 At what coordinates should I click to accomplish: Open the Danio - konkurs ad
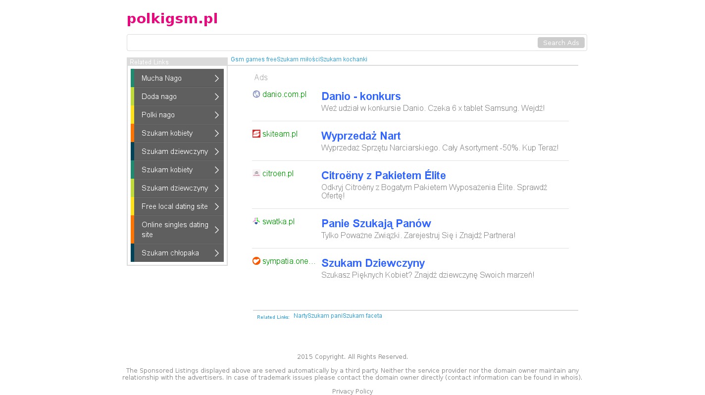point(361,97)
